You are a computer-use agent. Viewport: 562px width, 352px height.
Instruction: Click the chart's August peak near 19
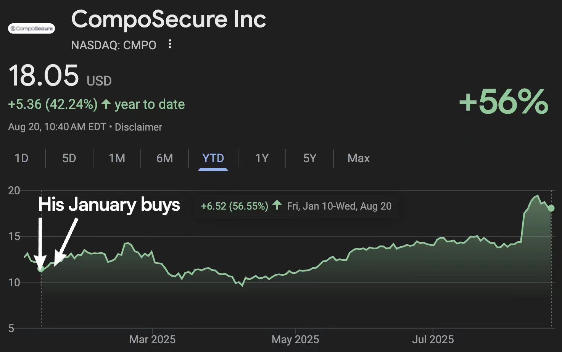(x=538, y=196)
